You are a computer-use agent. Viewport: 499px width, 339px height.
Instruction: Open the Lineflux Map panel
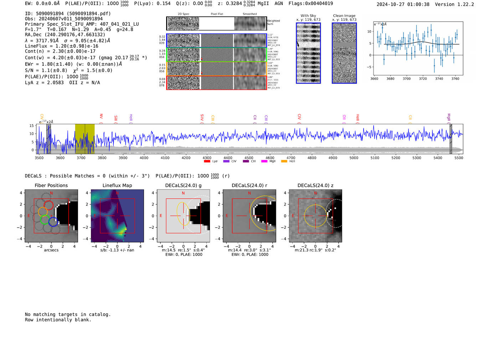pyautogui.click(x=117, y=216)
